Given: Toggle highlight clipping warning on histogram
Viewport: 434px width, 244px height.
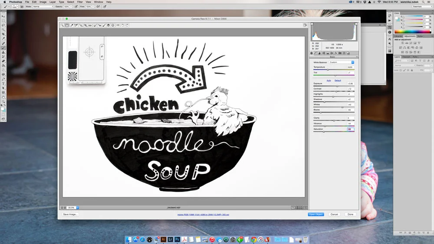Looking at the screenshot, I should click(x=356, y=24).
